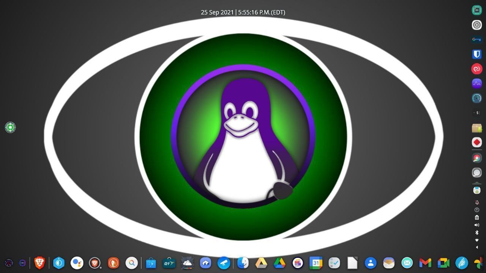Open Google Contacts from the dock
The width and height of the screenshot is (486, 273).
point(371,263)
